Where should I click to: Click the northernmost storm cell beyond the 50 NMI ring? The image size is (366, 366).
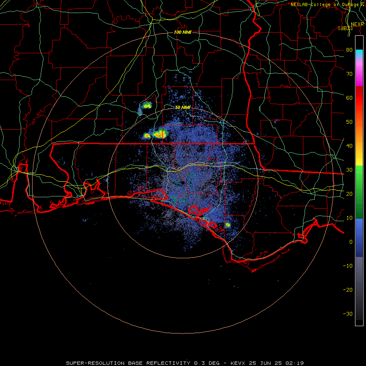pyautogui.click(x=146, y=105)
